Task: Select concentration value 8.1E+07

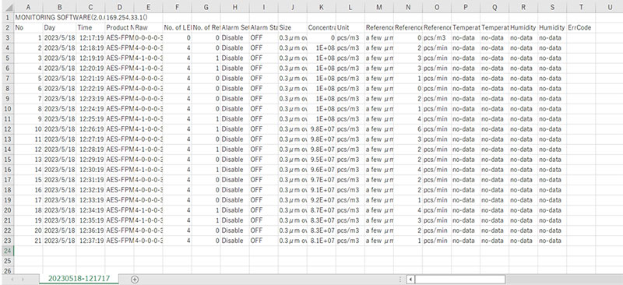Action: tap(321, 241)
